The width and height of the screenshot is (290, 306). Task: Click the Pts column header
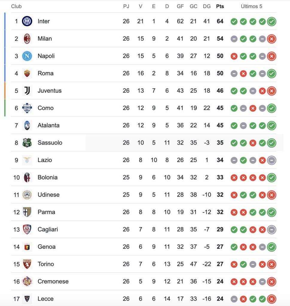pyautogui.click(x=220, y=6)
